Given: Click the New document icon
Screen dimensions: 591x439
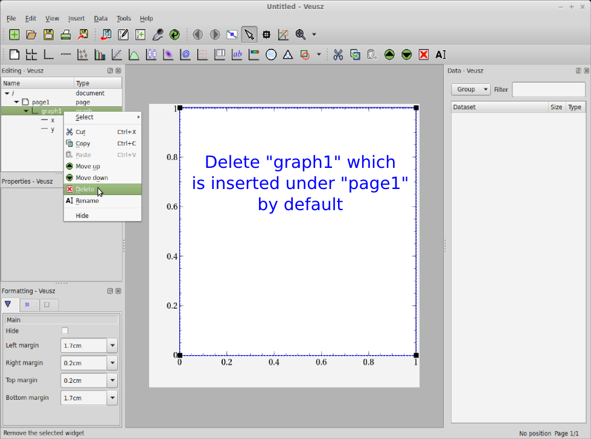Looking at the screenshot, I should [14, 34].
